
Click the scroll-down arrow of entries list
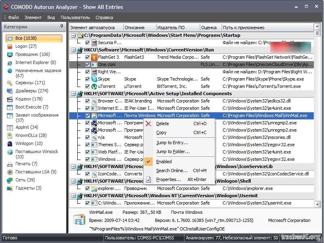(x=316, y=204)
